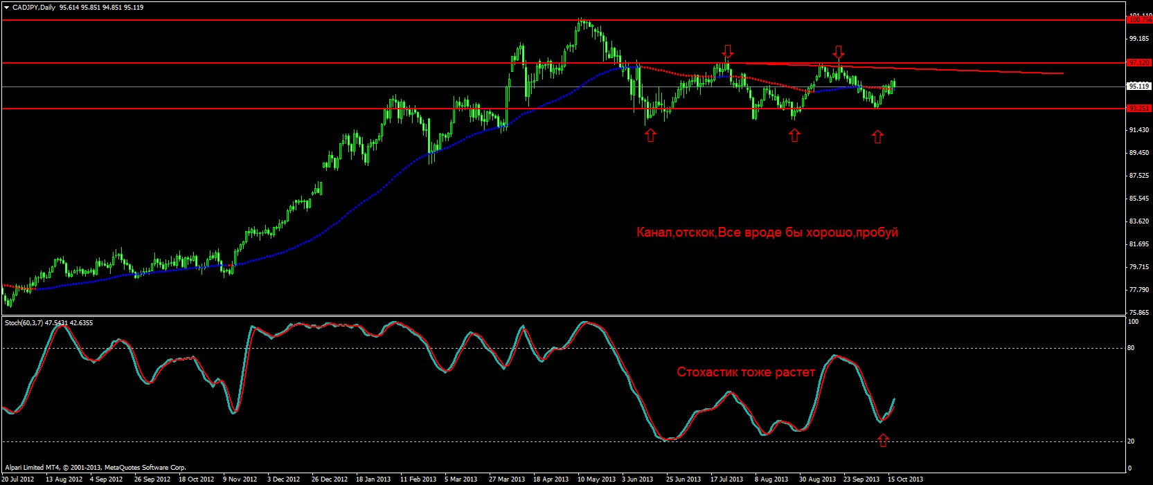Image resolution: width=1153 pixels, height=485 pixels.
Task: Click the 26 Sep 2012 date label
Action: pyautogui.click(x=152, y=479)
